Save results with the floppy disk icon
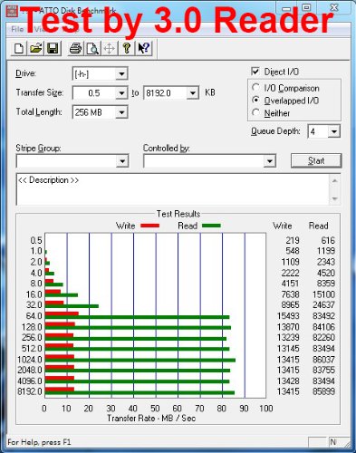The image size is (356, 453). click(53, 48)
